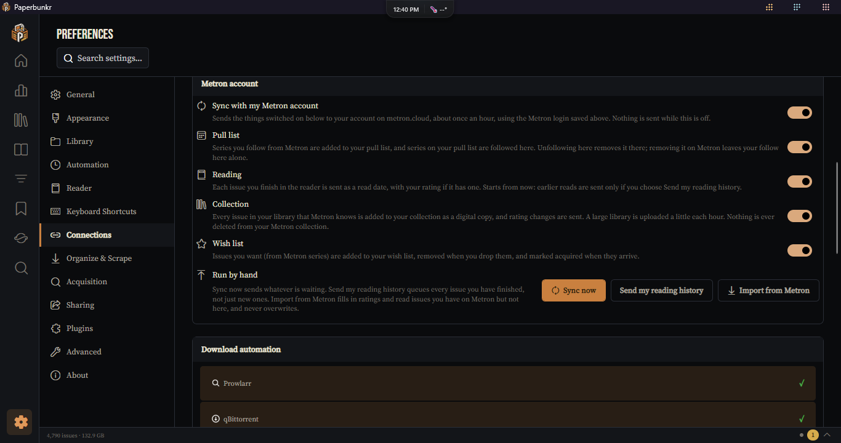Screen dimensions: 841x443
Task: Open Keyboard Shortcuts settings
Action: [107, 212]
